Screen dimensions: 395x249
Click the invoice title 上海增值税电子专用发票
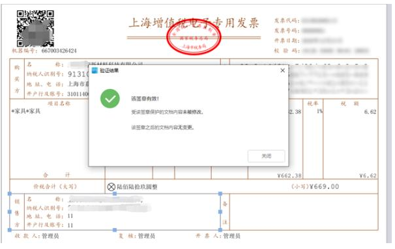coord(194,23)
